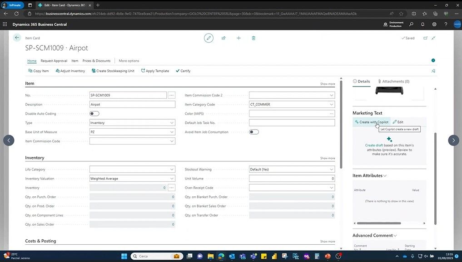
Task: Switch to the Details factbox tab
Action: click(x=362, y=82)
